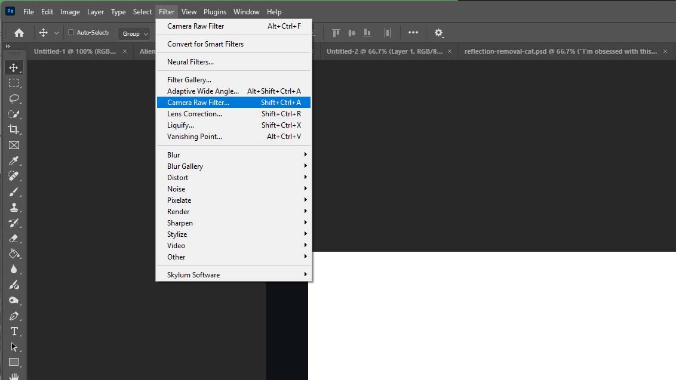This screenshot has width=676, height=380.
Task: Click the align vertical centers icon
Action: click(352, 33)
